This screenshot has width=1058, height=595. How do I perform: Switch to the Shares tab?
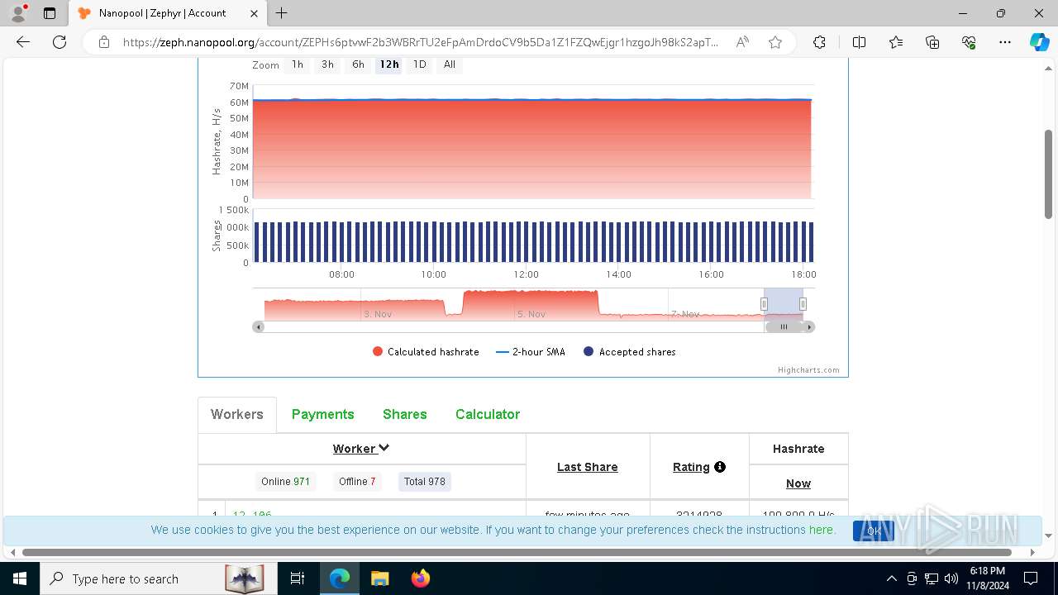pyautogui.click(x=405, y=415)
